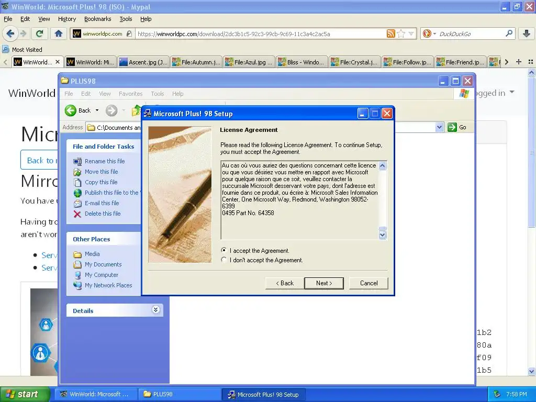Click Next in Plus! 98 Setup
This screenshot has width=536, height=402.
click(323, 283)
